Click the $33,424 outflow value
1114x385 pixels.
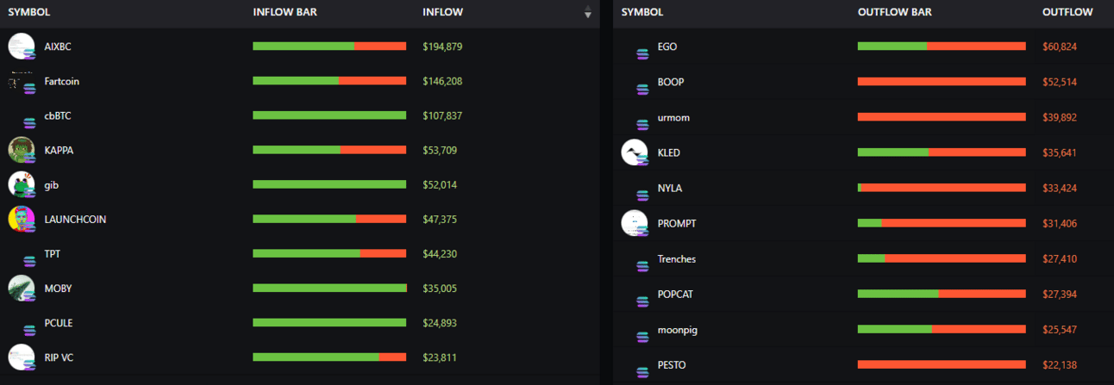point(1060,188)
